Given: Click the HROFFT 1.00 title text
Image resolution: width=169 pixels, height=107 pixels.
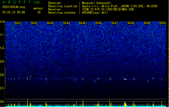Looking at the screenshot, I should click(21, 2).
